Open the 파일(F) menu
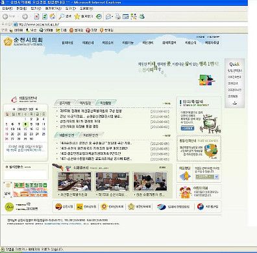257x253 pixels. 8,8
